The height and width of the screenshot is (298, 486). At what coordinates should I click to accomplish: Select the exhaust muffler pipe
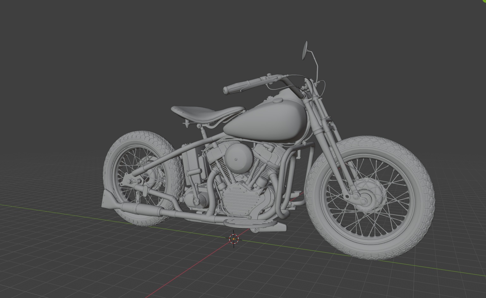142,209
